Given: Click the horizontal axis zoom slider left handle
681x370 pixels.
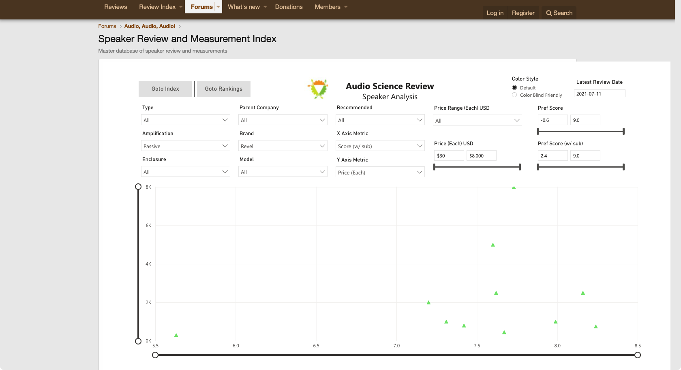Looking at the screenshot, I should click(x=155, y=355).
